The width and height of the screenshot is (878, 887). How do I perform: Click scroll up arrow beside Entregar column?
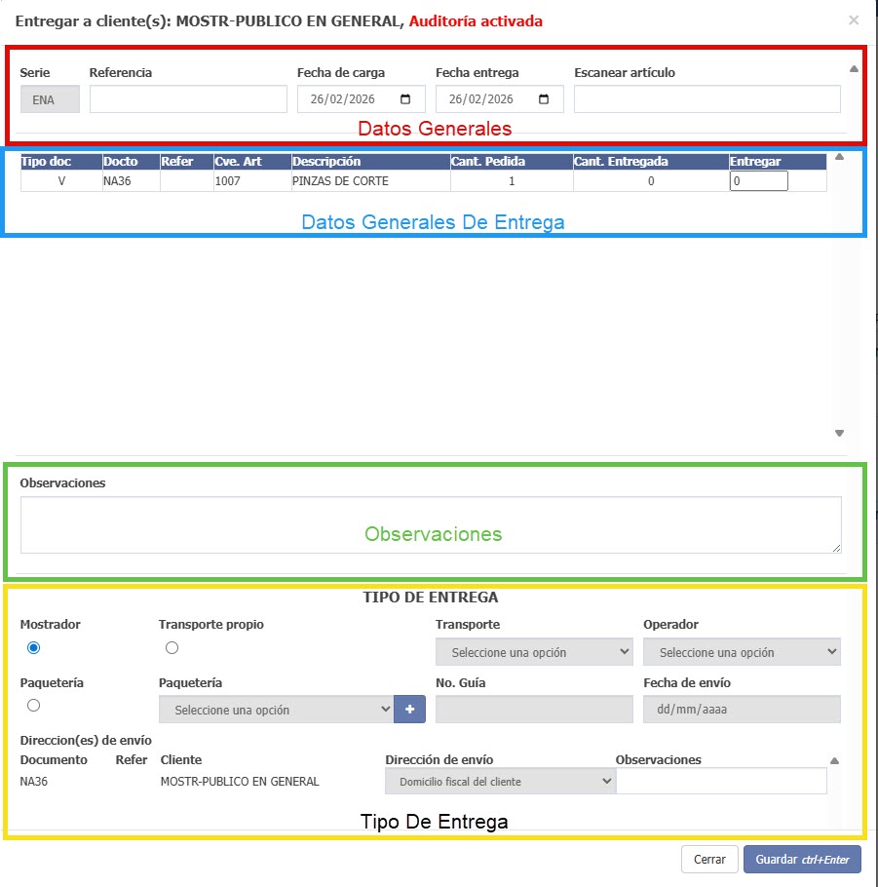840,157
